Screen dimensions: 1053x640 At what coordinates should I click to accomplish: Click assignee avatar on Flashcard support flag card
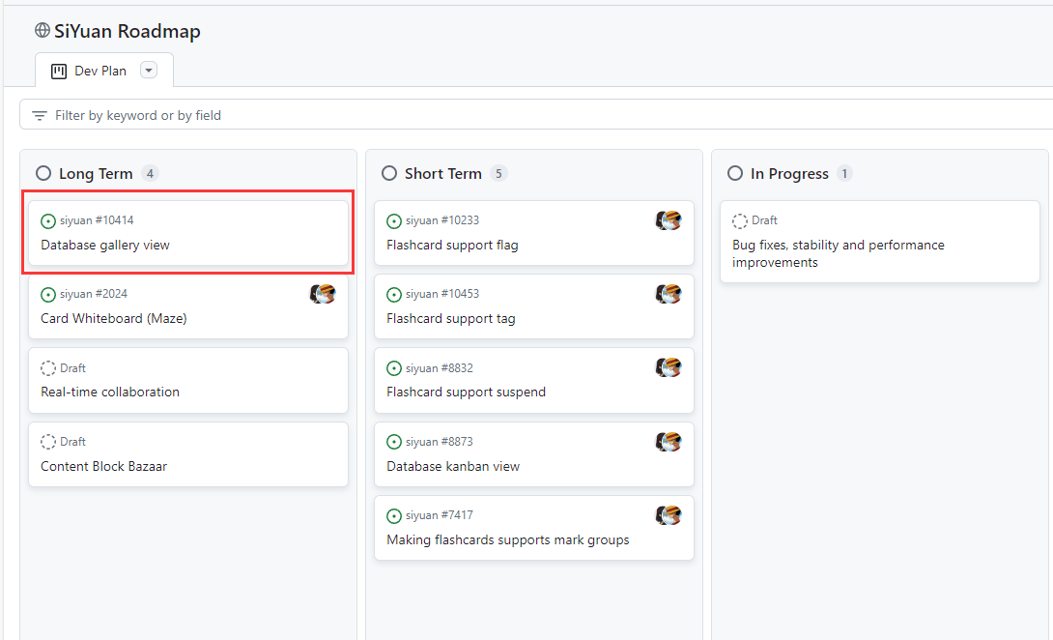tap(669, 220)
